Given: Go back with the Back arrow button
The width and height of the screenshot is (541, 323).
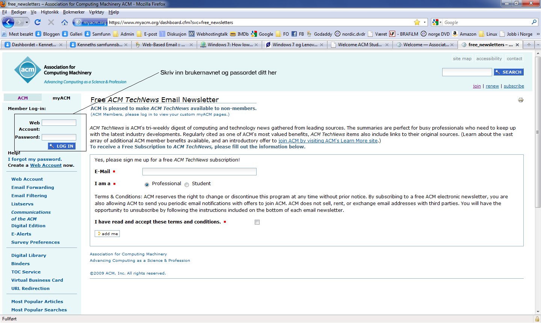Looking at the screenshot, I should (x=8, y=22).
